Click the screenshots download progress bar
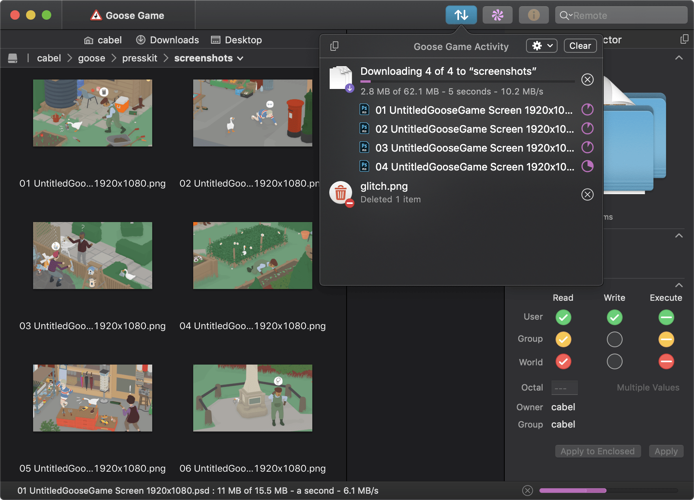This screenshot has width=694, height=500. [x=467, y=81]
